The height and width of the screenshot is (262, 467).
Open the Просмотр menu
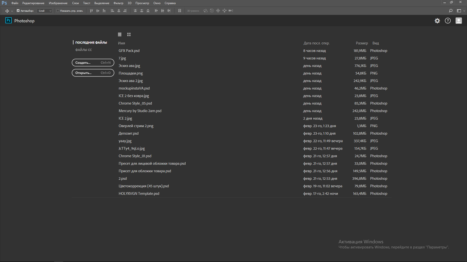coord(142,3)
